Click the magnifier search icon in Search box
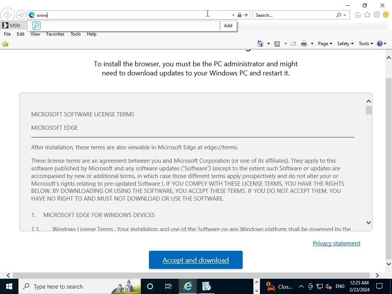 [x=338, y=15]
